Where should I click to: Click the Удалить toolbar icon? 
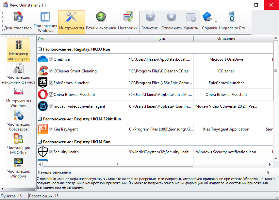pos(191,17)
